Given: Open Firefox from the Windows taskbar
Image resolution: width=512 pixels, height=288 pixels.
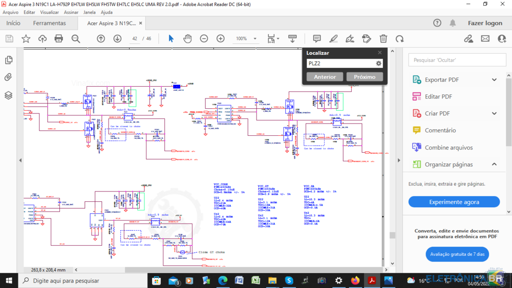Looking at the screenshot, I should (355, 280).
